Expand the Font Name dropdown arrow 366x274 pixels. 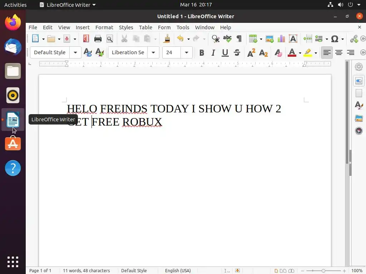153,52
